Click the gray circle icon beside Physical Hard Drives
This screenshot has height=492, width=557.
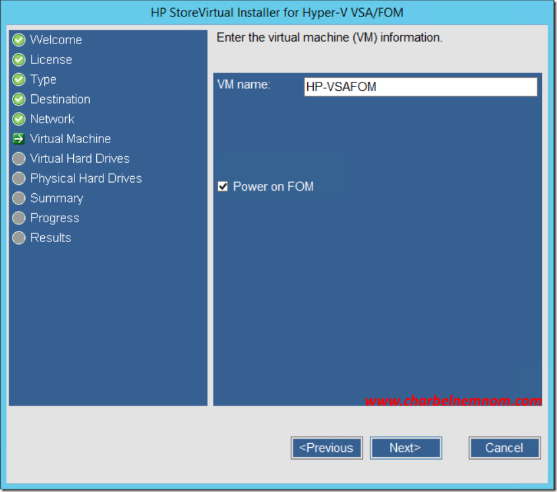coord(19,179)
